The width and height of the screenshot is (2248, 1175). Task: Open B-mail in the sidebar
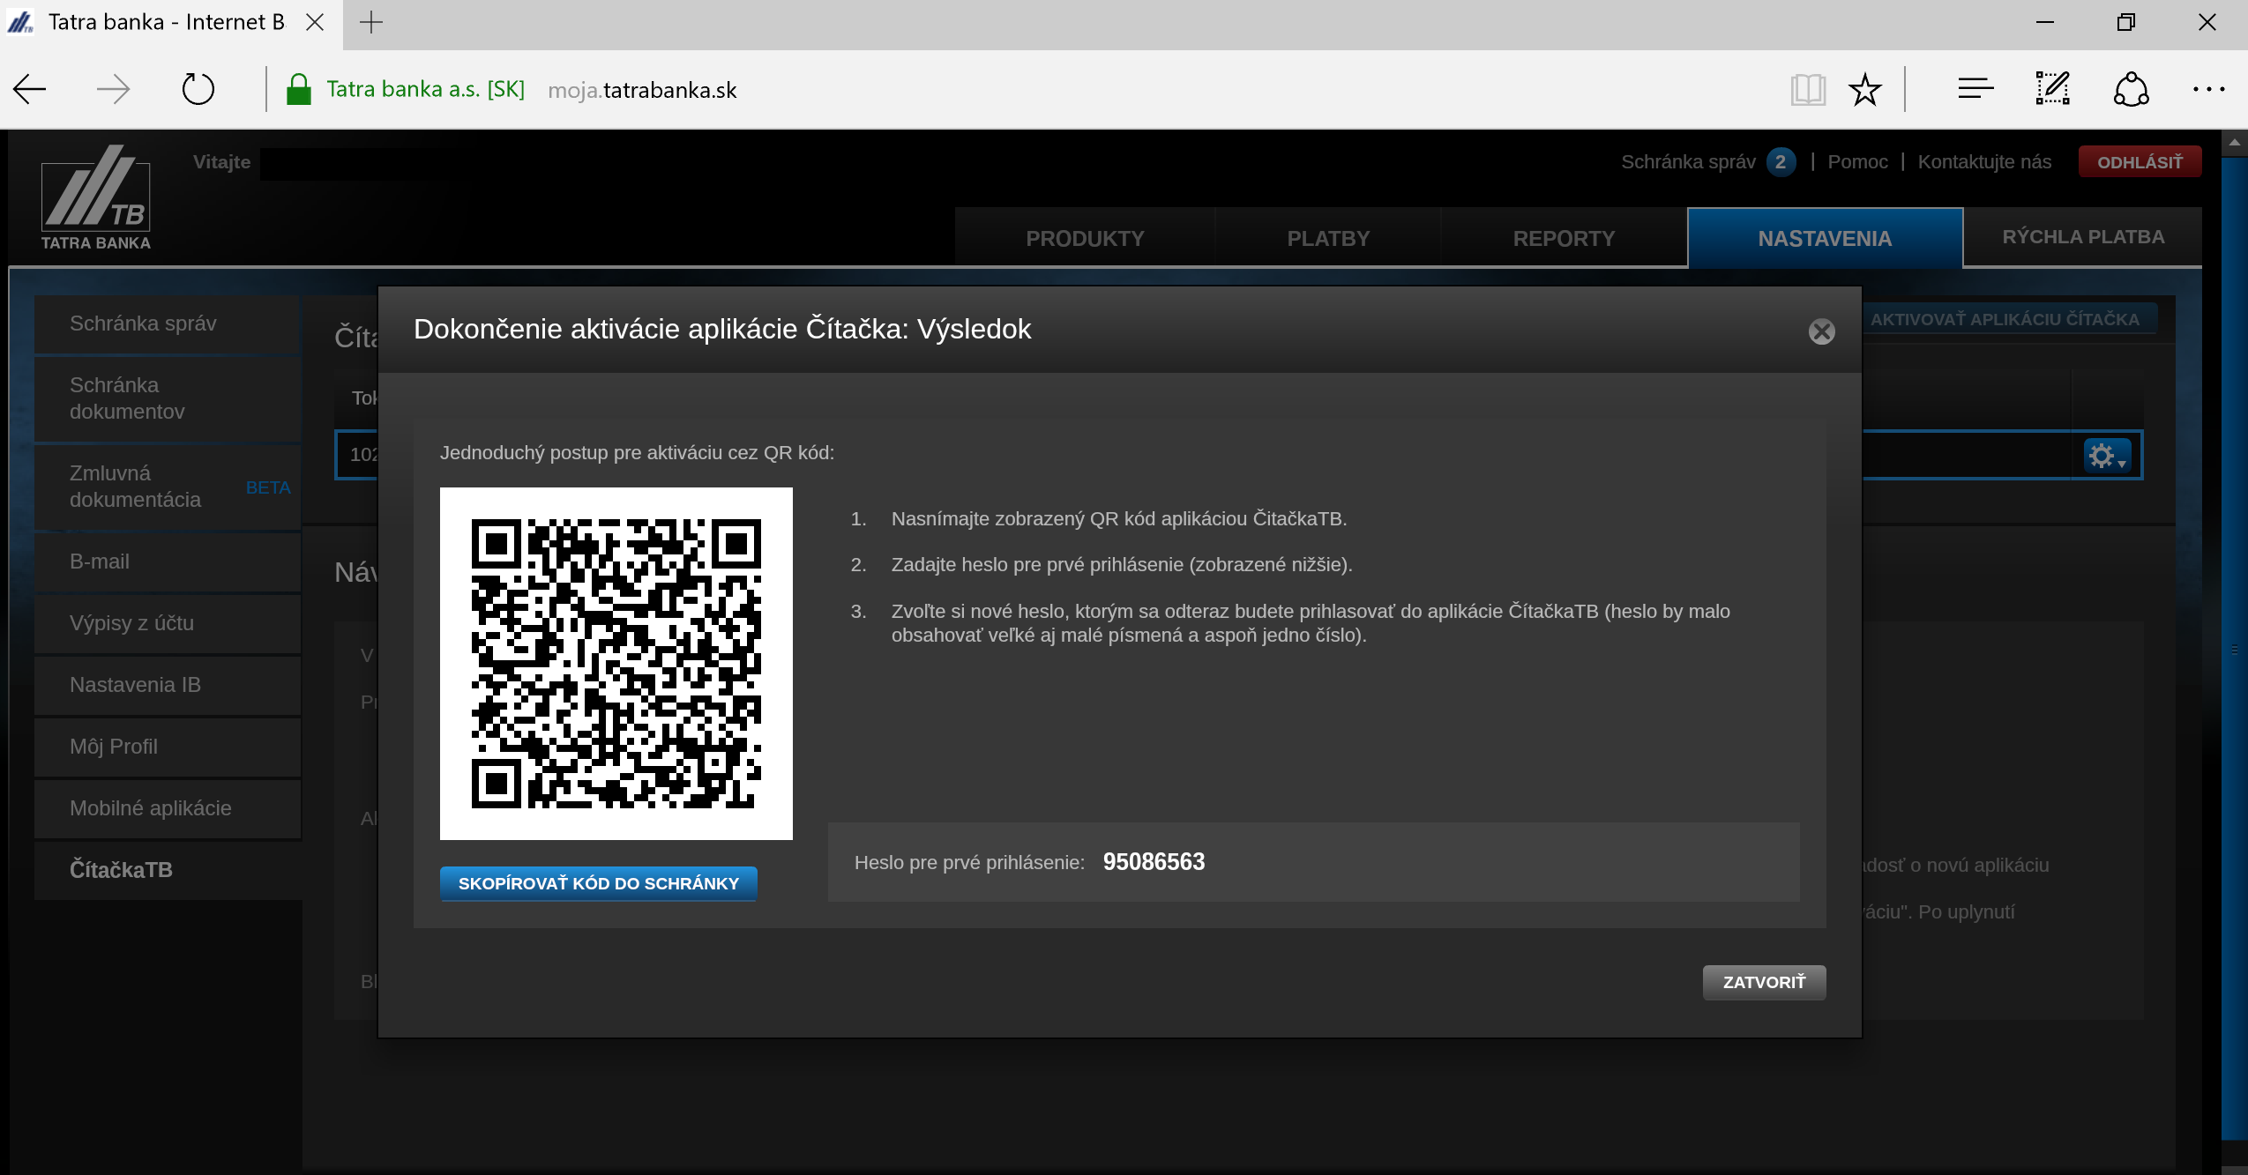pos(168,561)
